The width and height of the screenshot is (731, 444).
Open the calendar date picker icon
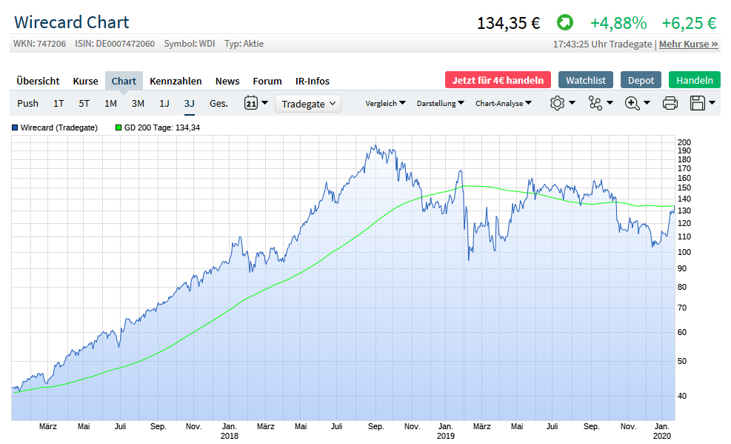252,103
